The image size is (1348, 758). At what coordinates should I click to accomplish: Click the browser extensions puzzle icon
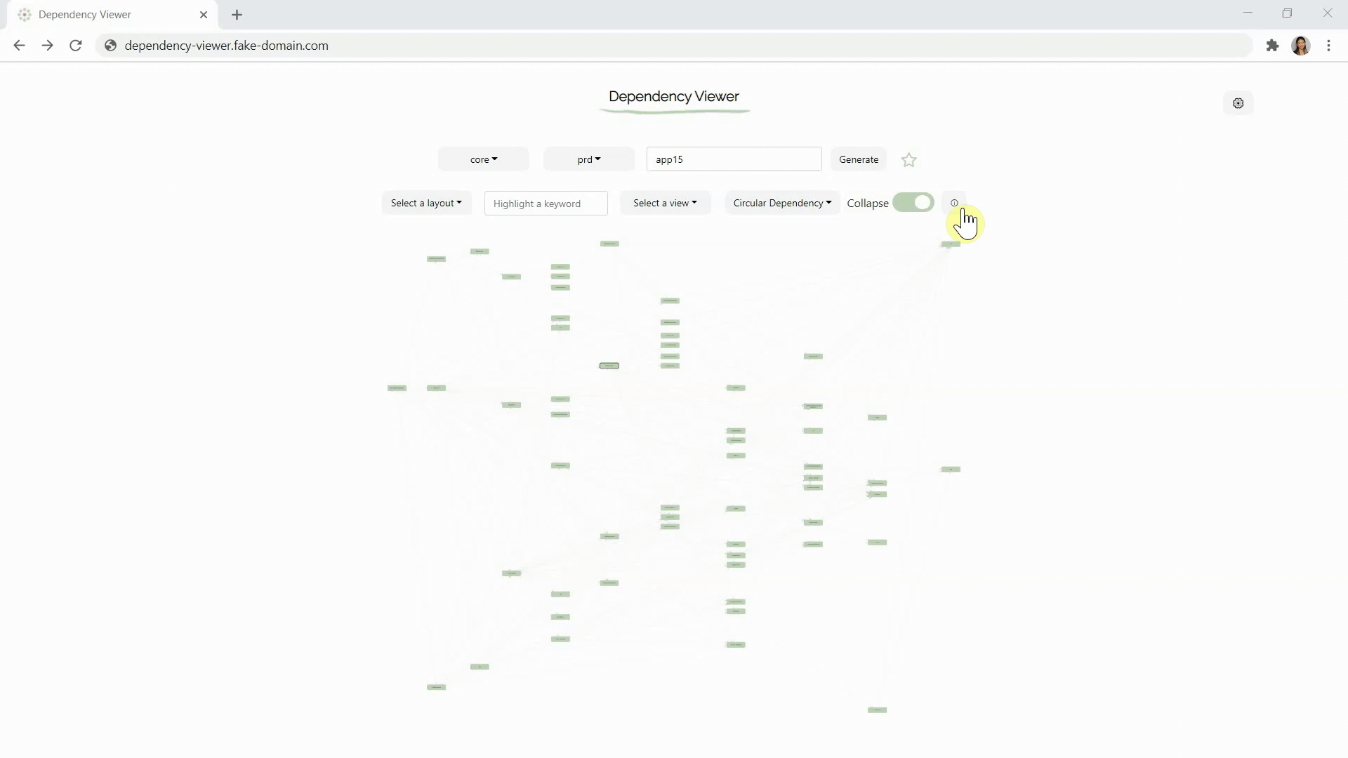1273,46
